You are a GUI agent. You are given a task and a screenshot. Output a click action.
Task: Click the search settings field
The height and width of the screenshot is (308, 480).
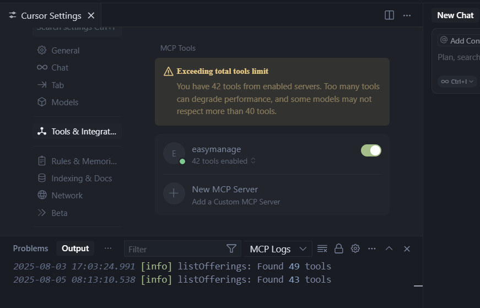click(x=77, y=31)
